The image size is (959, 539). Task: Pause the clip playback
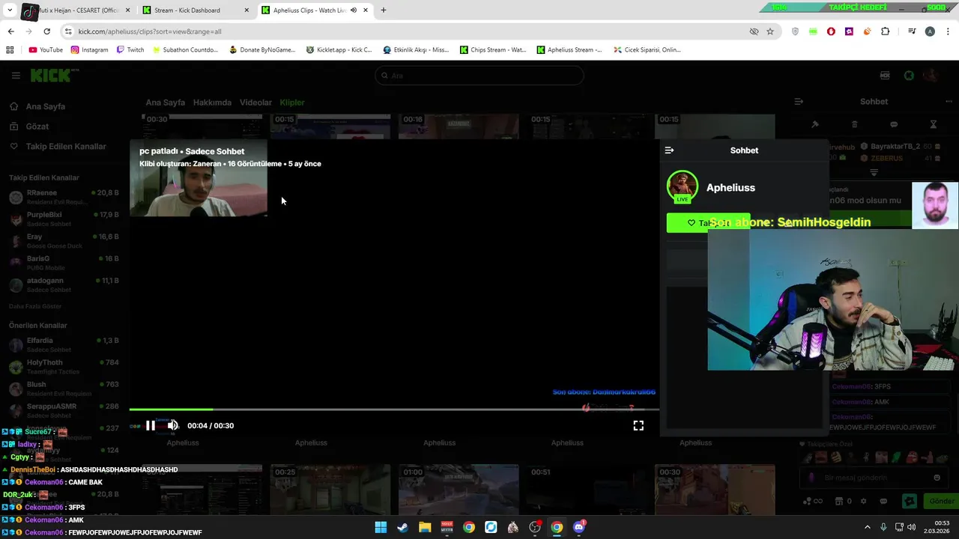[151, 425]
